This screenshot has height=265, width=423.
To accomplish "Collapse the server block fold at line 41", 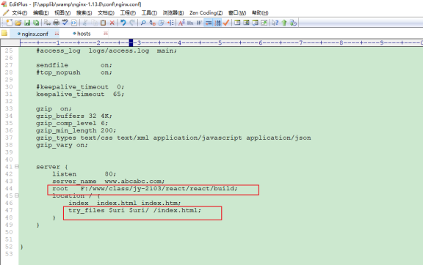I will click(x=17, y=166).
